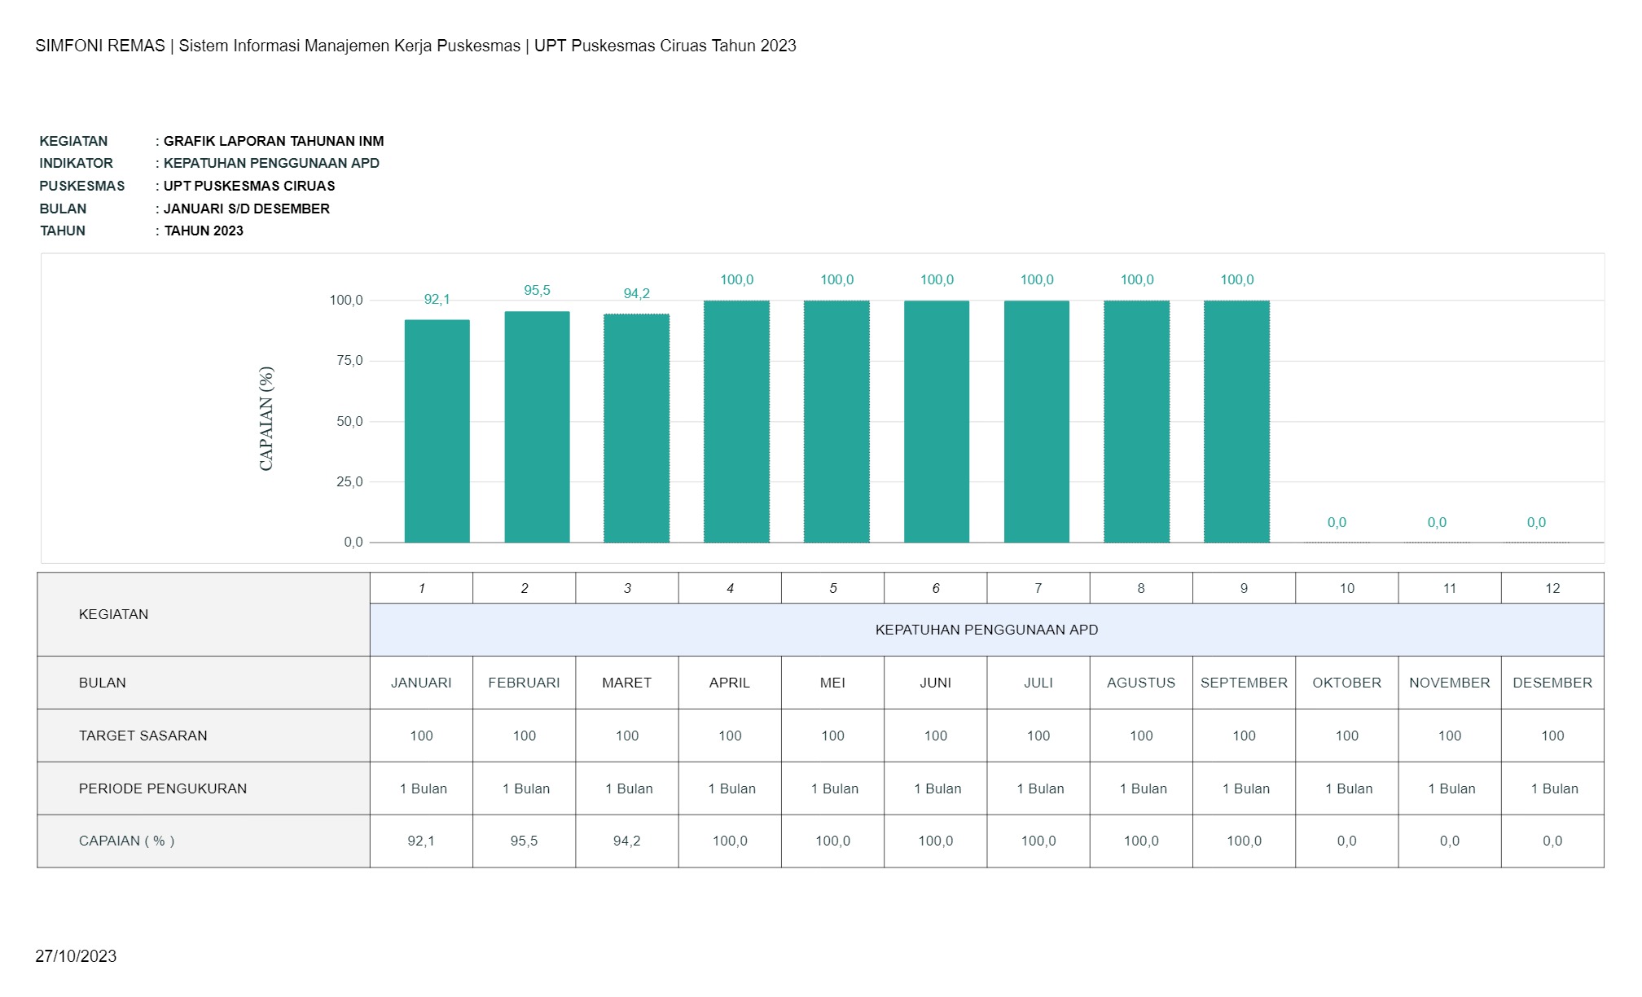
Task: Click the CAPAIAN ( % ) row header
Action: (x=126, y=841)
